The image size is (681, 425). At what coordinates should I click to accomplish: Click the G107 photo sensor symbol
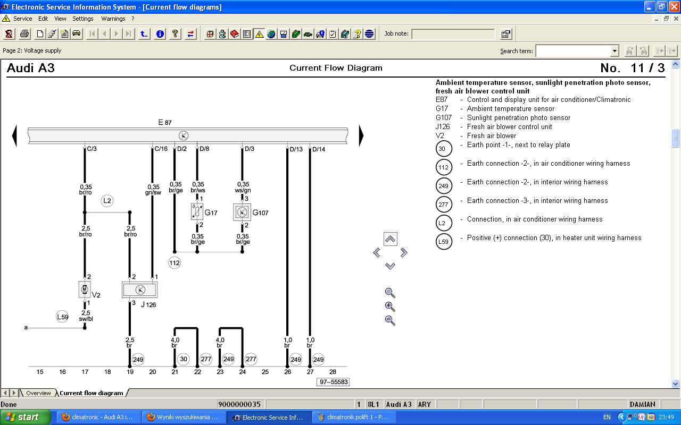coord(242,212)
